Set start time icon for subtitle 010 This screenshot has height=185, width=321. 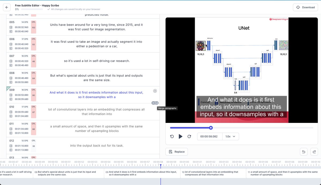(11, 112)
